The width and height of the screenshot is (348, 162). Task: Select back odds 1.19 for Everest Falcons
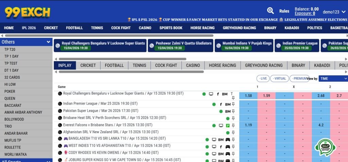[x=248, y=125]
